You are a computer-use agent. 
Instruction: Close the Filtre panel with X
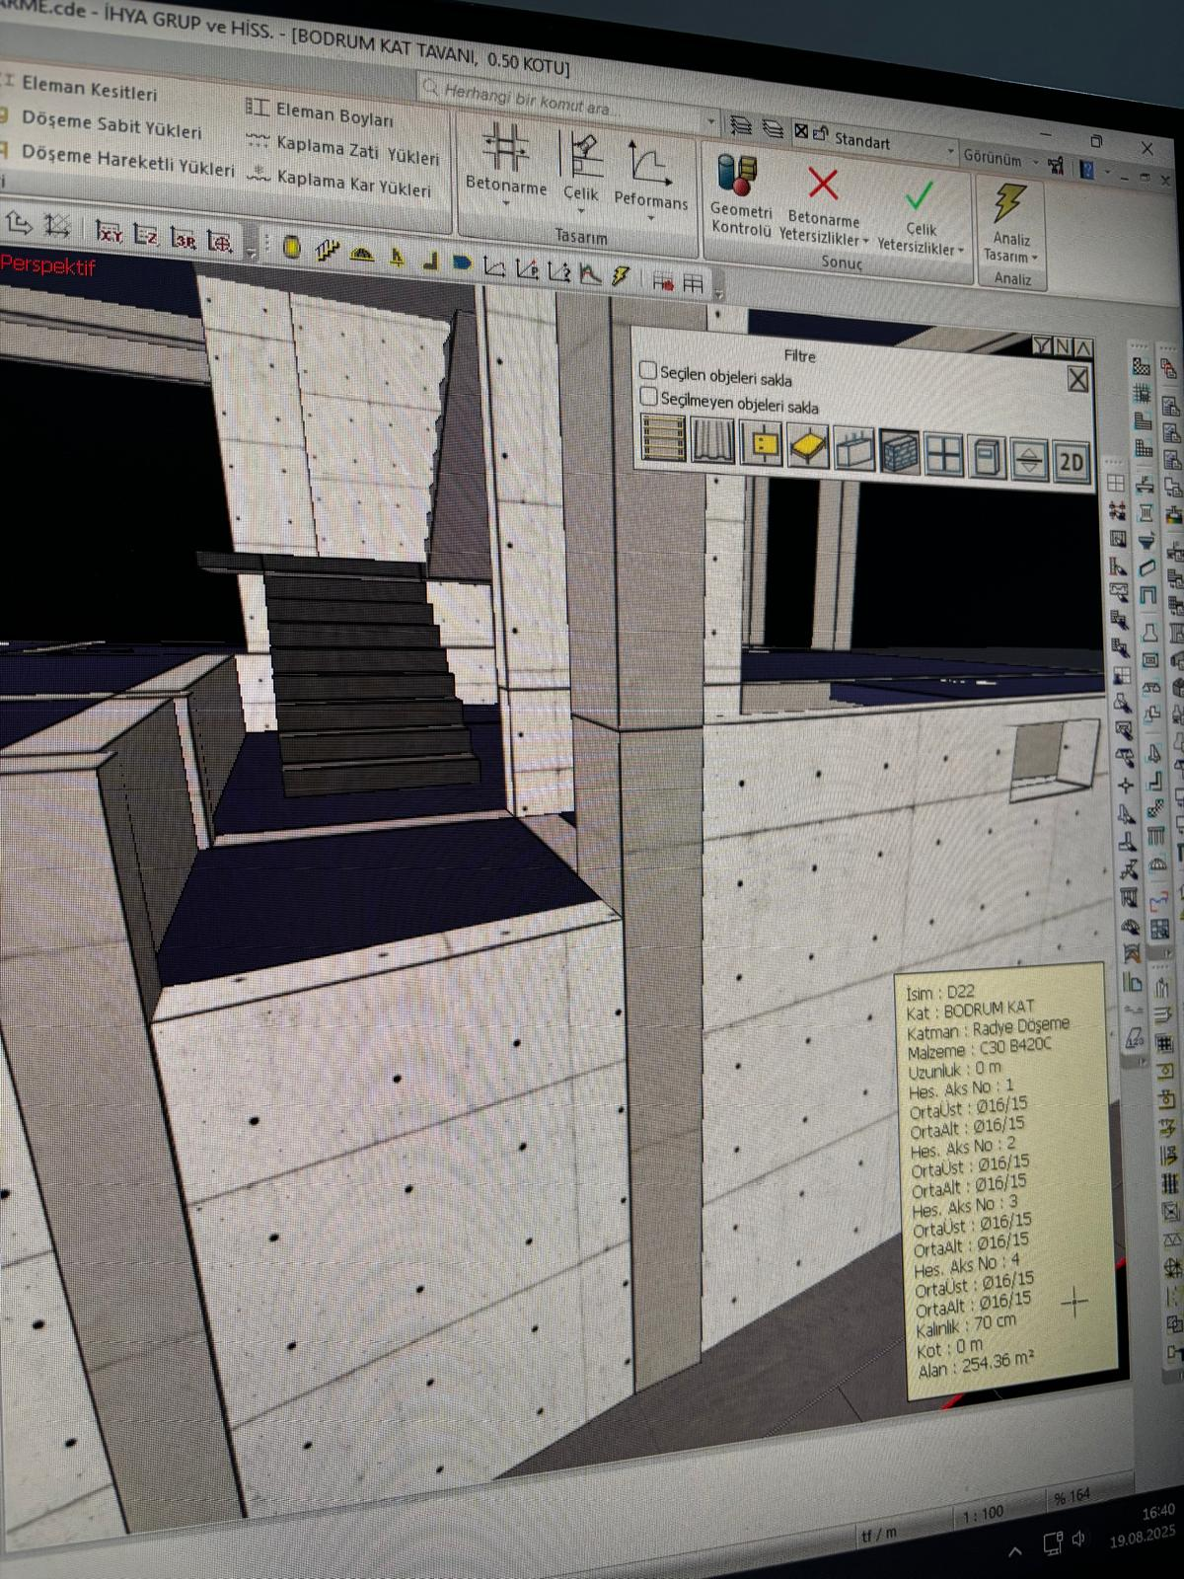1077,379
